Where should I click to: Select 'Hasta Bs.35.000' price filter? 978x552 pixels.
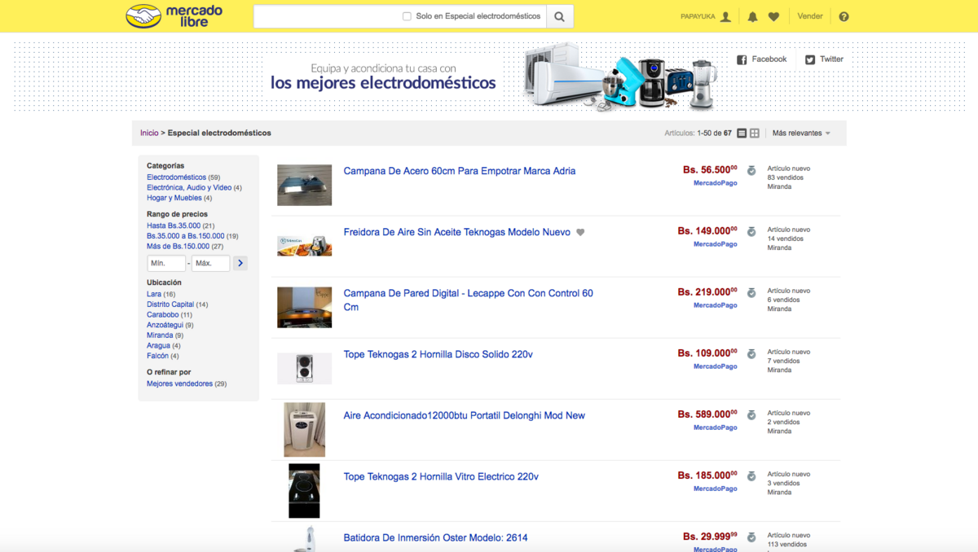174,226
